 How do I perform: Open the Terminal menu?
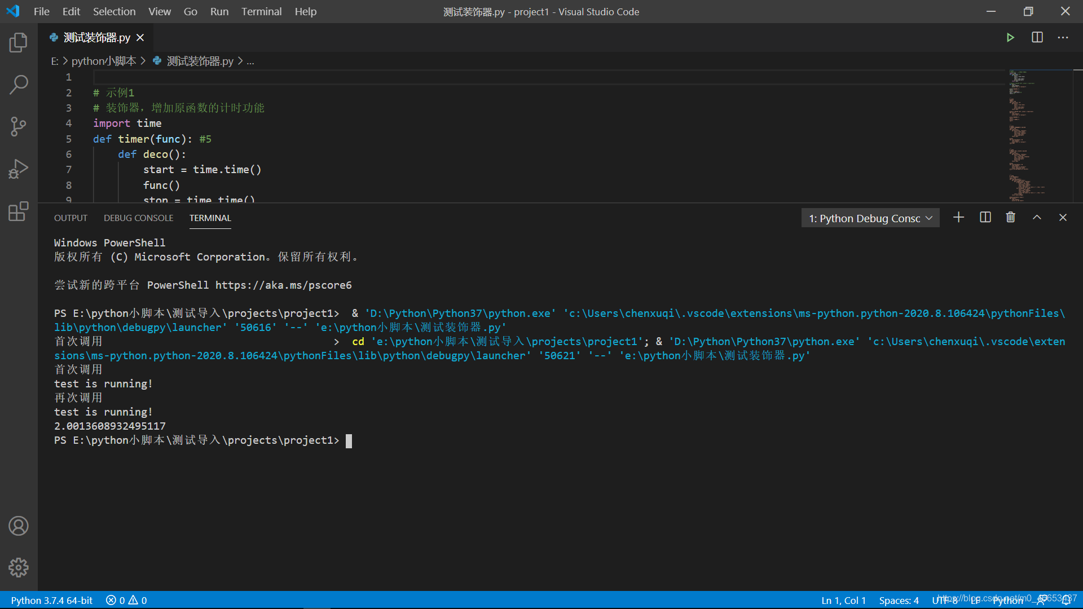click(261, 11)
